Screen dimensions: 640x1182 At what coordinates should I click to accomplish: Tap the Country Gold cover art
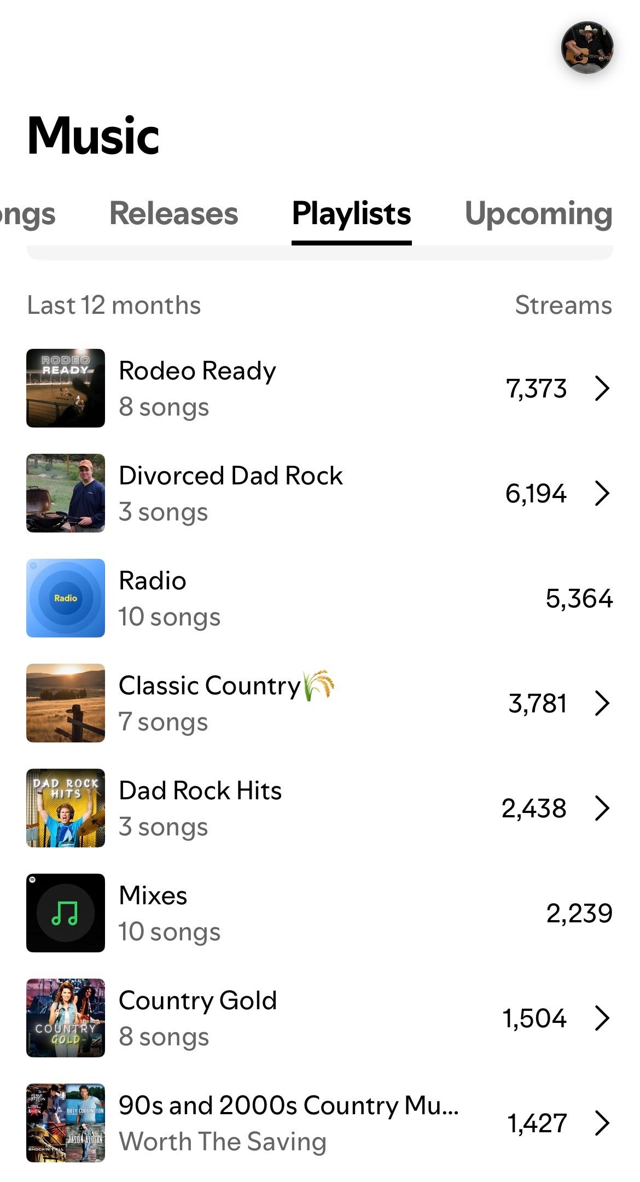click(x=66, y=1018)
